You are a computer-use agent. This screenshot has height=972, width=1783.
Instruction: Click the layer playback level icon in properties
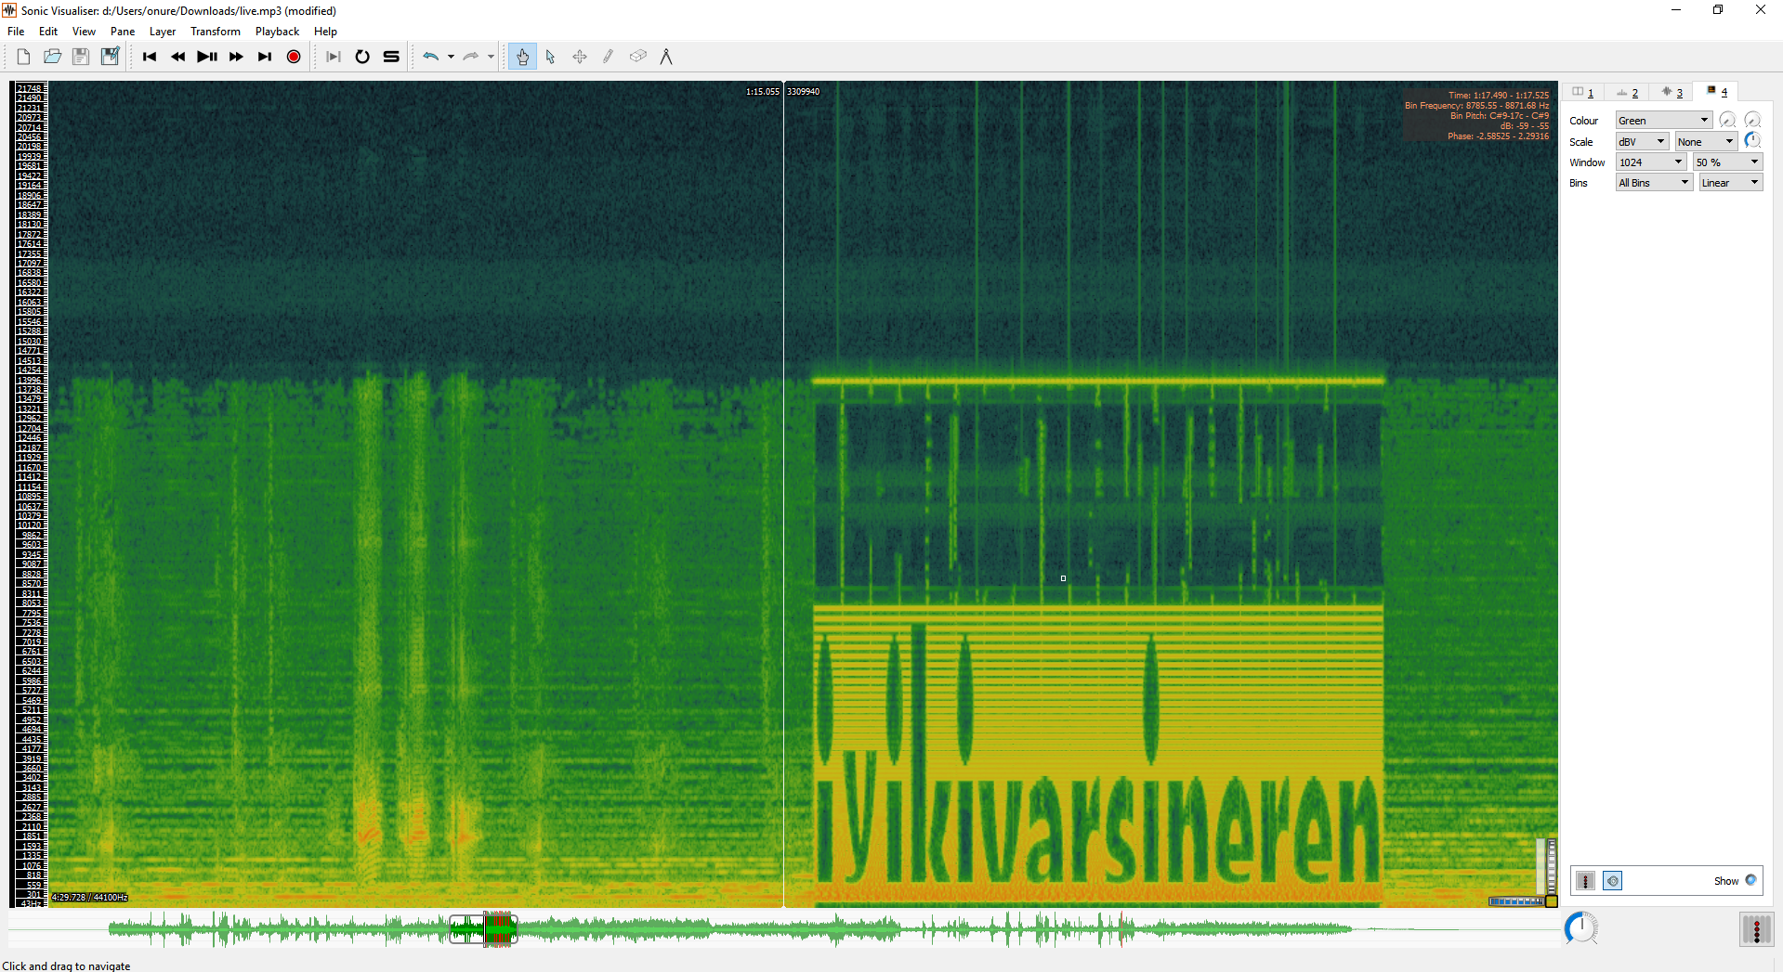(1586, 881)
